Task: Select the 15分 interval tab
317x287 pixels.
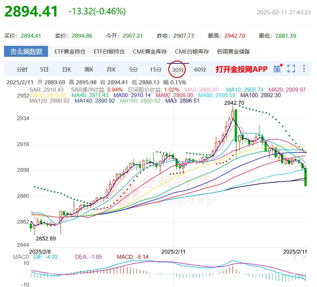Action: [x=156, y=70]
